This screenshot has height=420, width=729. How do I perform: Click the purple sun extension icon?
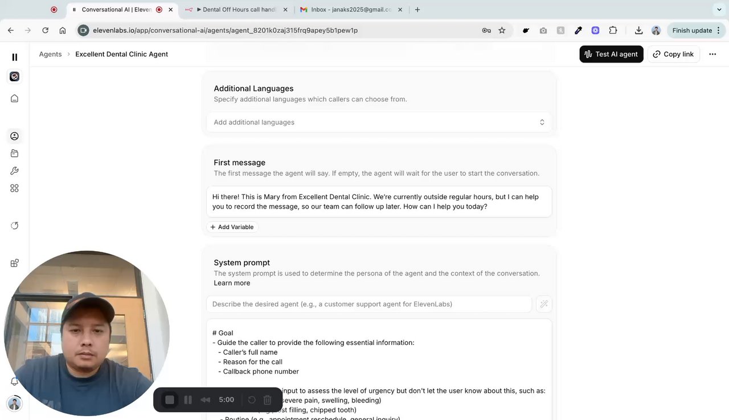coord(595,31)
